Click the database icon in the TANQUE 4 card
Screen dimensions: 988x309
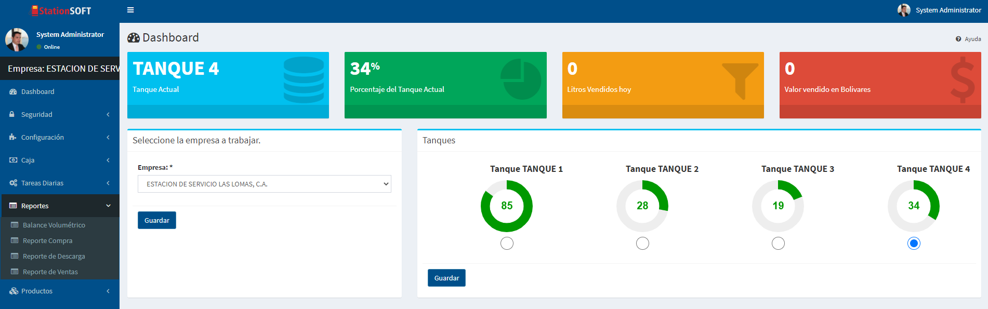[x=304, y=79]
